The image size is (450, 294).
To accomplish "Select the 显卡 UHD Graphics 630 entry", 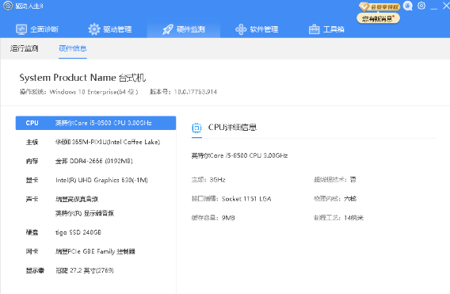I will pyautogui.click(x=96, y=180).
